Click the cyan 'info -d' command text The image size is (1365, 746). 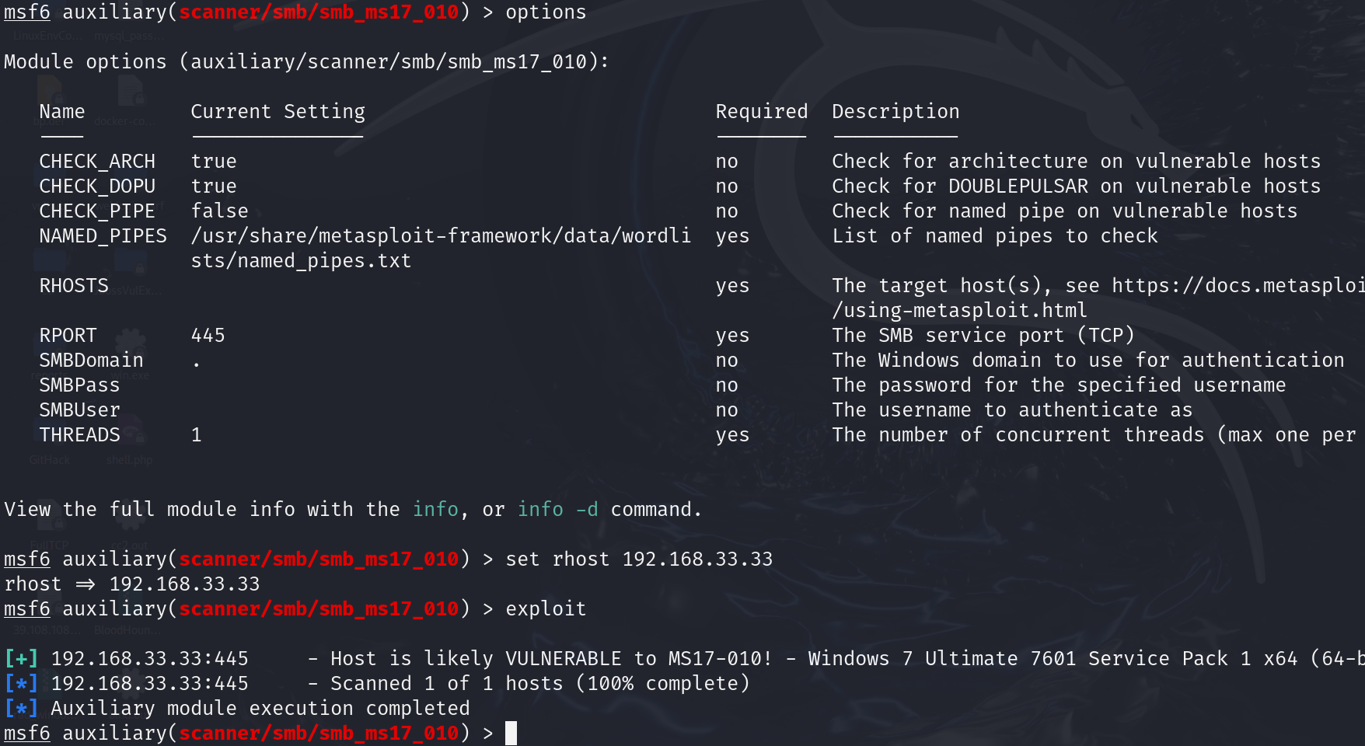tap(558, 510)
